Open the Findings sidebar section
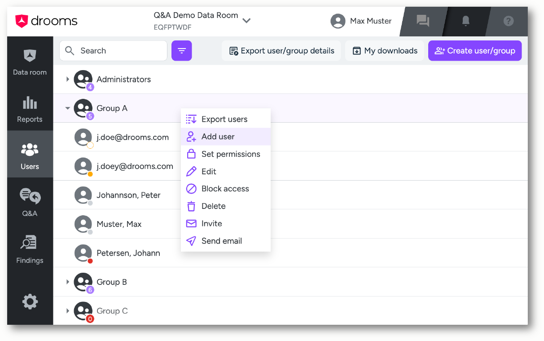The image size is (544, 341). pyautogui.click(x=30, y=248)
